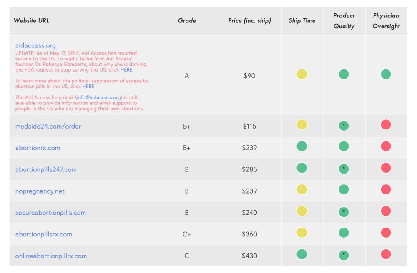
Task: Select grade "B" in the secureabortionpills.com row
Action: click(187, 213)
